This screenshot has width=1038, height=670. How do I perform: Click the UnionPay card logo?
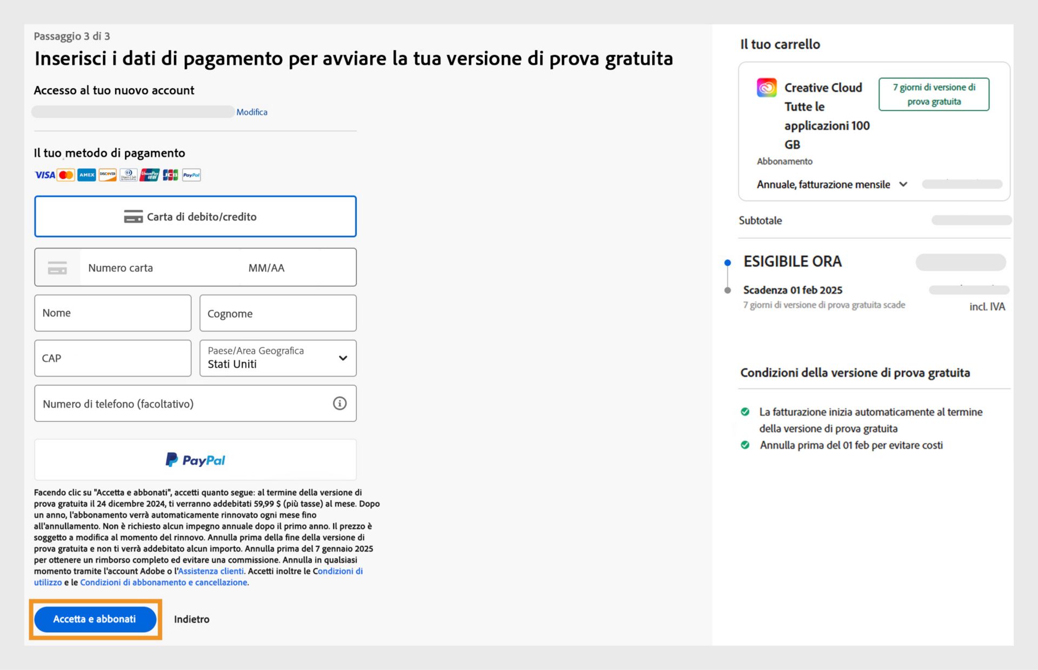point(150,175)
